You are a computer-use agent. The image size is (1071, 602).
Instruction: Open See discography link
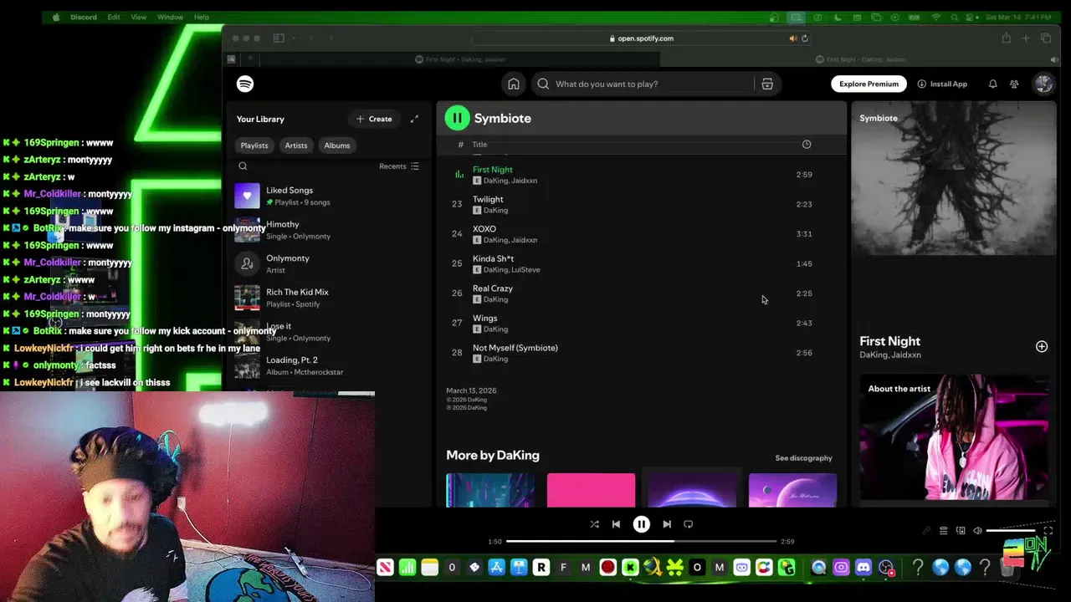803,458
